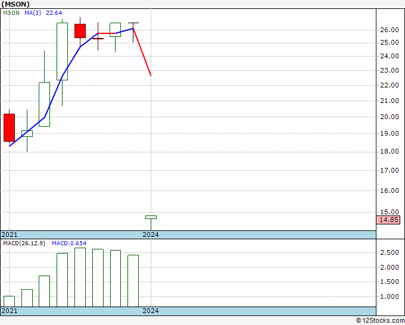Screen dimensions: 405x325
Task: Click the 18.00 price axis label
Action: [390, 152]
